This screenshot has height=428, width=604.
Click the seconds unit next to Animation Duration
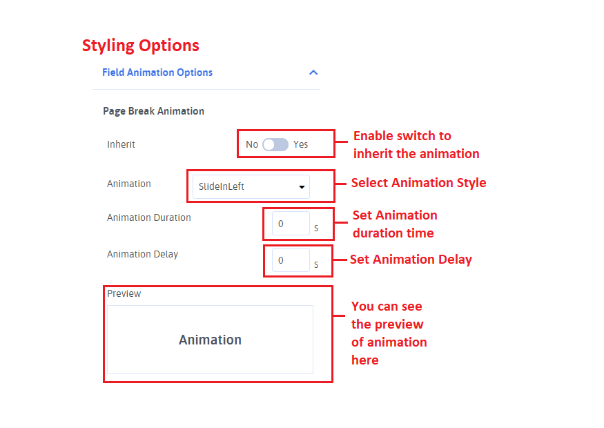pos(316,228)
